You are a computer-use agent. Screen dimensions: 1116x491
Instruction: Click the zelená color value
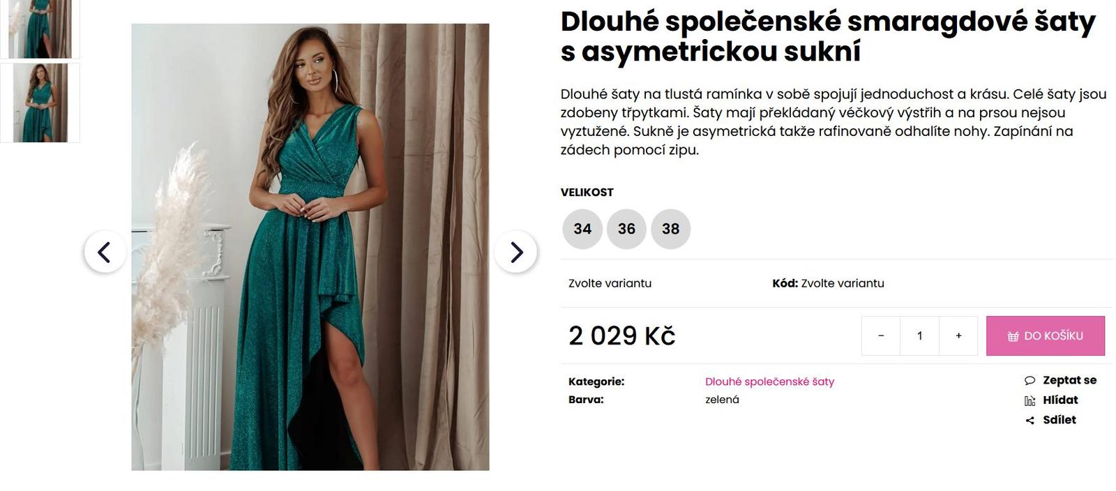point(722,400)
